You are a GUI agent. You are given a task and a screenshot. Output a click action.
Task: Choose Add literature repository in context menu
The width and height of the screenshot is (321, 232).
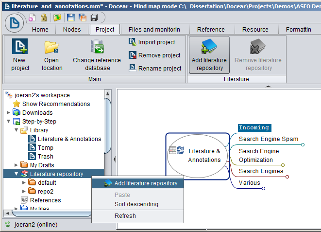tap(137, 183)
